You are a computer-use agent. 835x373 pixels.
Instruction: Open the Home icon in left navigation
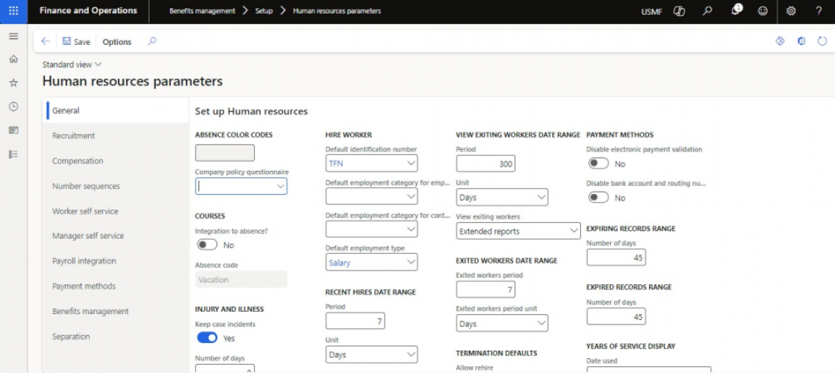click(13, 59)
